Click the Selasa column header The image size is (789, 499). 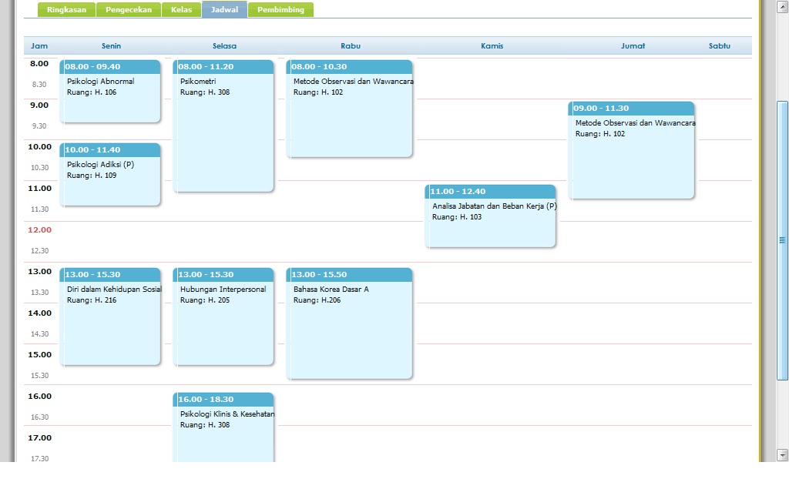(224, 45)
